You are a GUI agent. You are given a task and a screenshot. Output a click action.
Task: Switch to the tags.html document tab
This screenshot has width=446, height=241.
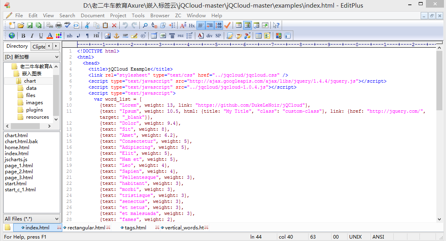pos(135,228)
